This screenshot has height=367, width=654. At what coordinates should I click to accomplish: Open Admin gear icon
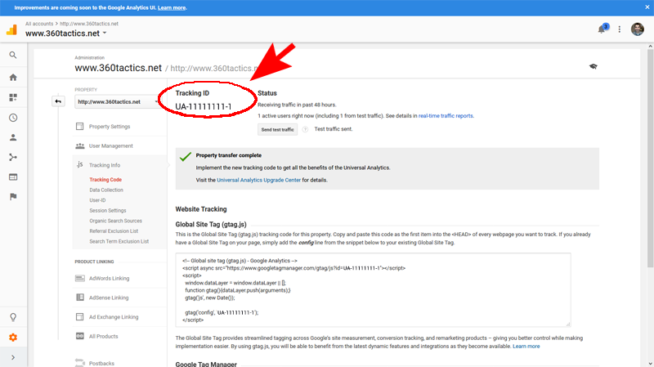coord(13,338)
